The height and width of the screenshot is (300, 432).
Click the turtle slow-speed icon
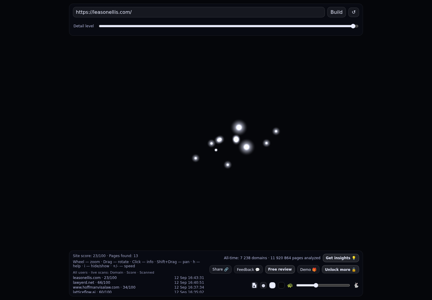(x=290, y=285)
